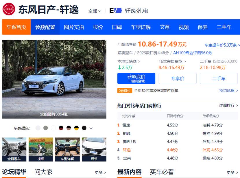Open the 细节 detail thumbnail
The height and width of the screenshot is (178, 240).
click(94, 149)
